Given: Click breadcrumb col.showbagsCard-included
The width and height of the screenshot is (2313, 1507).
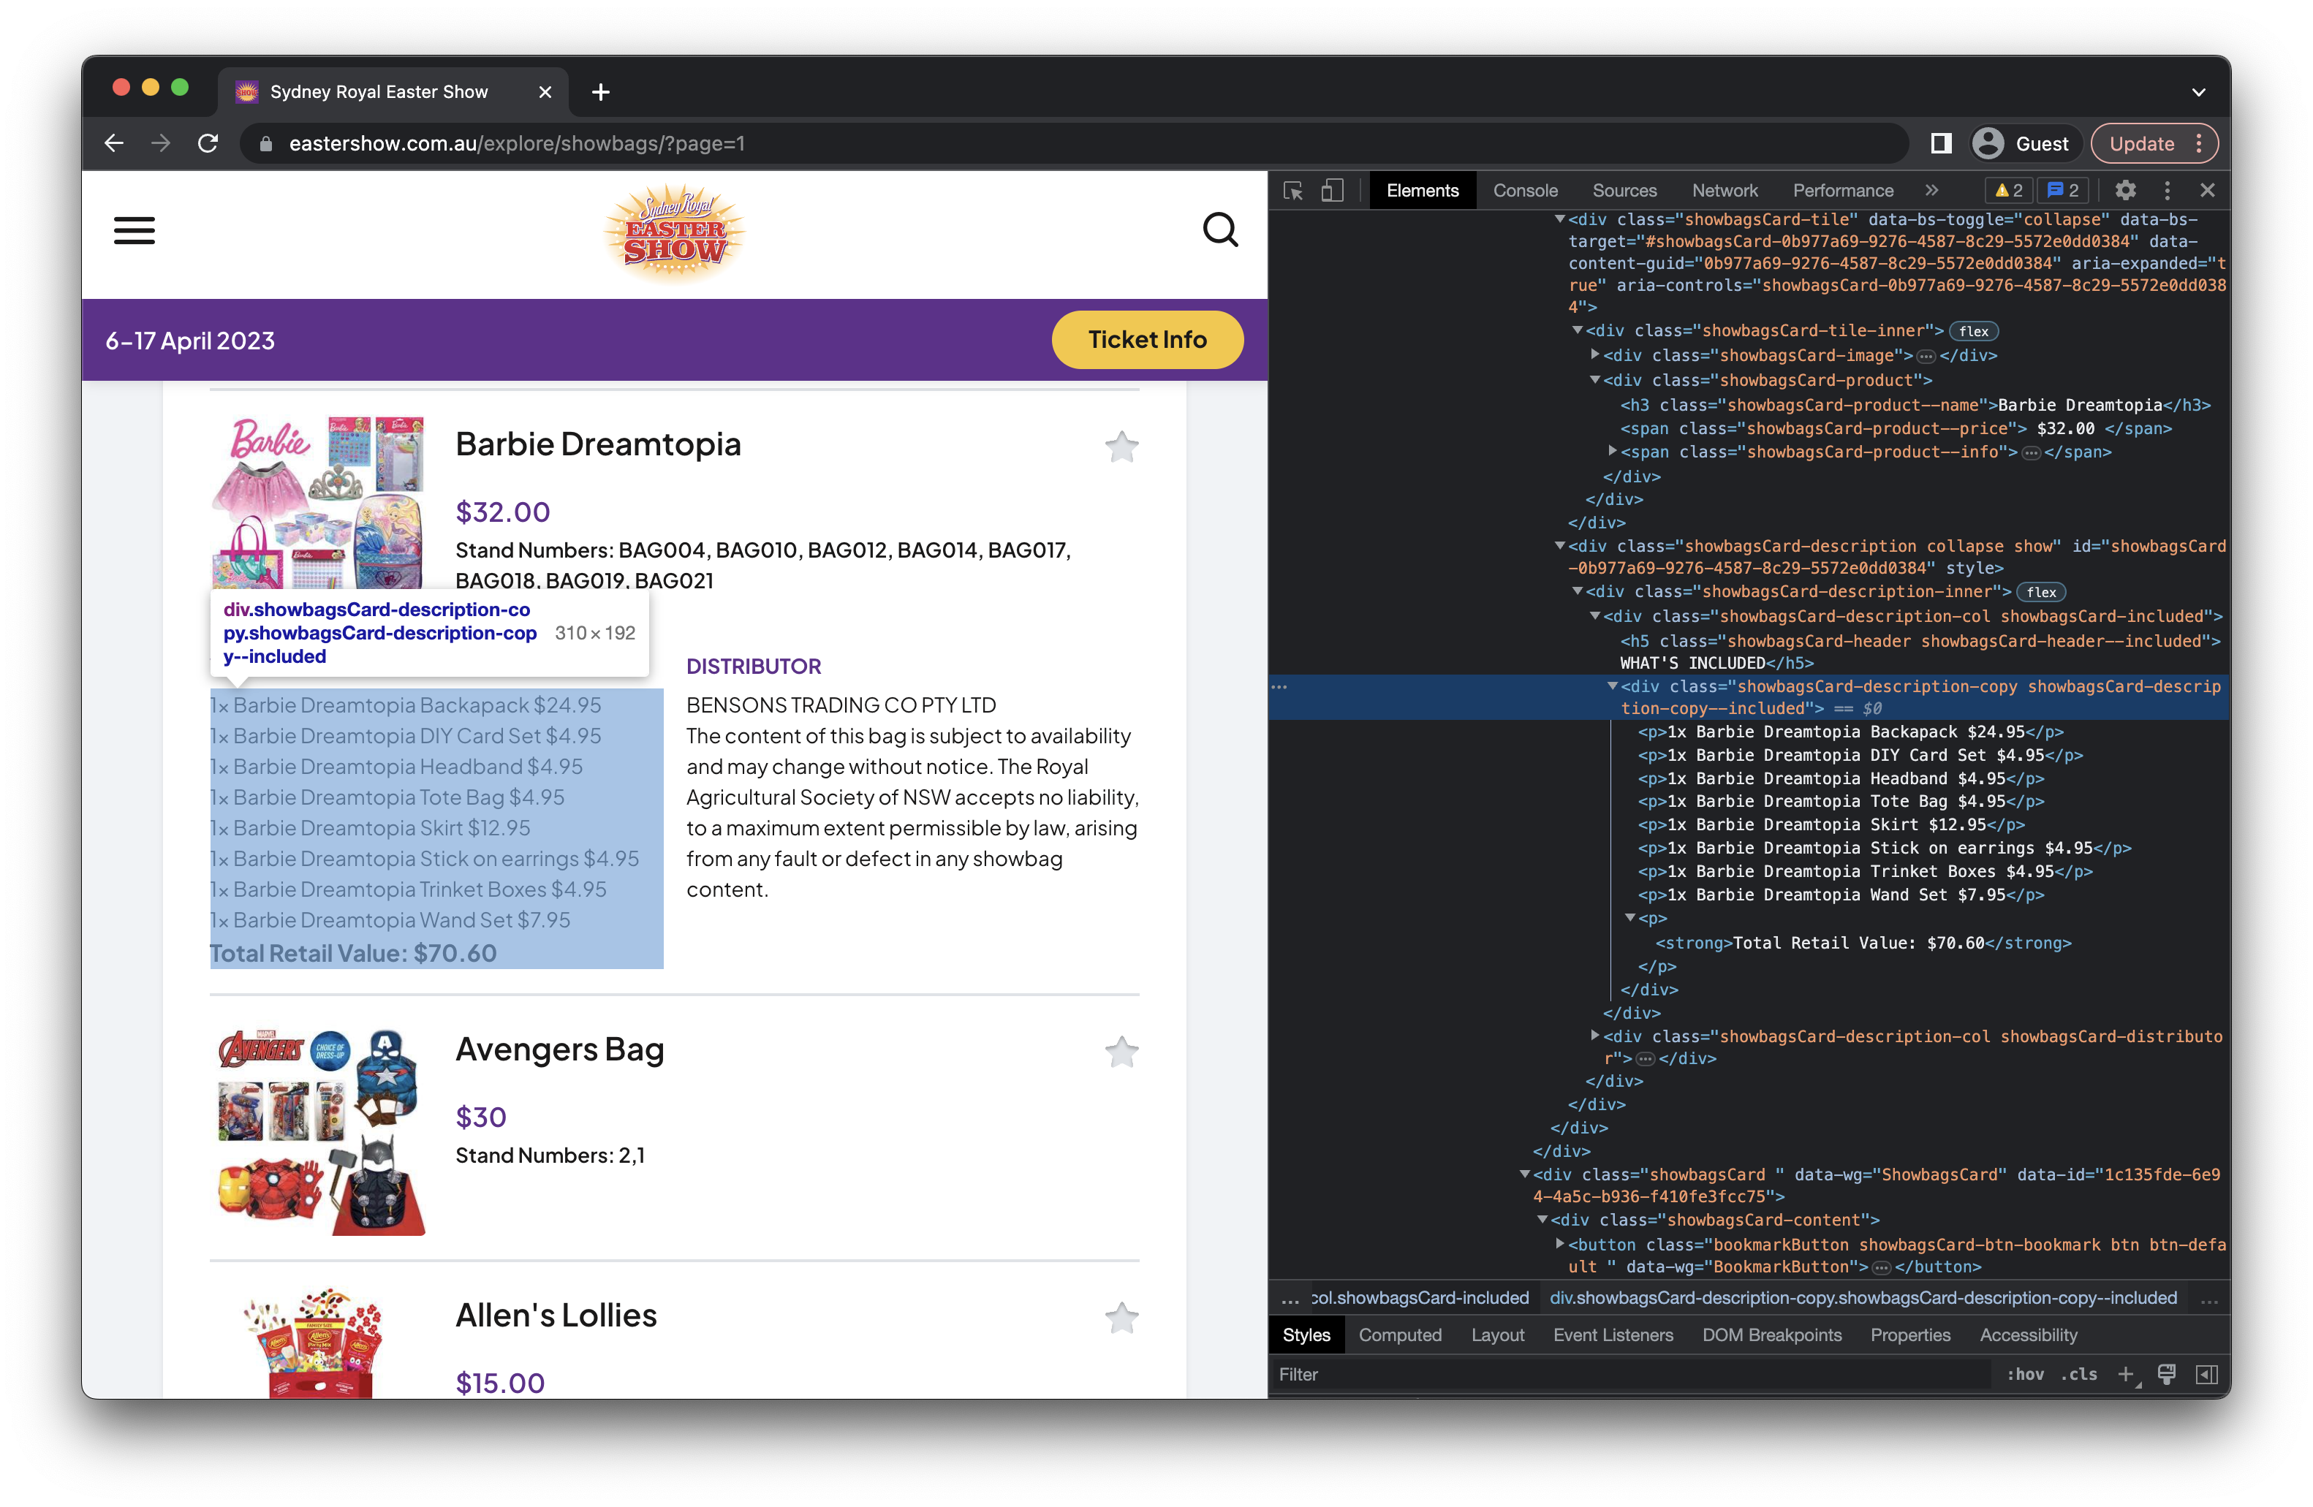Looking at the screenshot, I should click(x=1419, y=1298).
